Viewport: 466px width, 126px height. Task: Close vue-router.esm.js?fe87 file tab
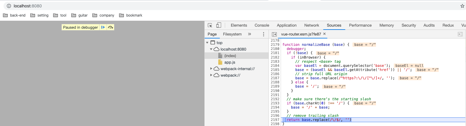tap(324, 34)
